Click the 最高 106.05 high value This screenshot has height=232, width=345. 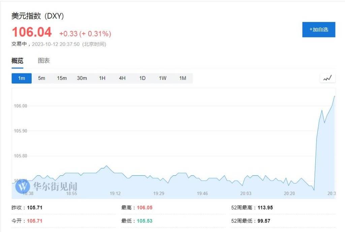[x=145, y=208]
